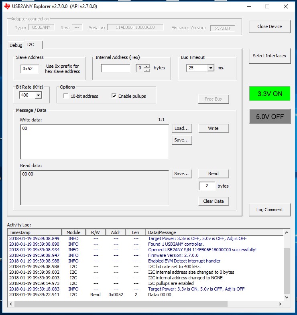Click the Write data text area

point(95,142)
